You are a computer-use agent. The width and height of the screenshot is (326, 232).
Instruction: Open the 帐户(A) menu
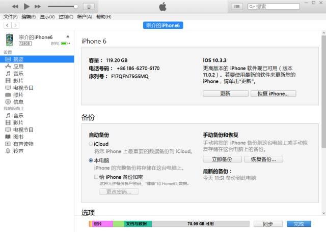coord(85,17)
